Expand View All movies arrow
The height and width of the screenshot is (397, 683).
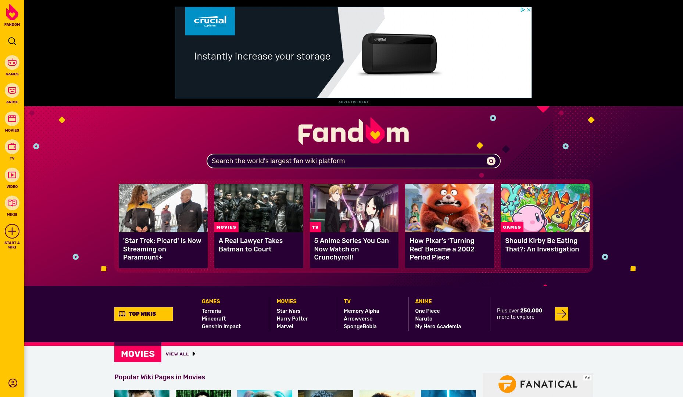point(194,354)
